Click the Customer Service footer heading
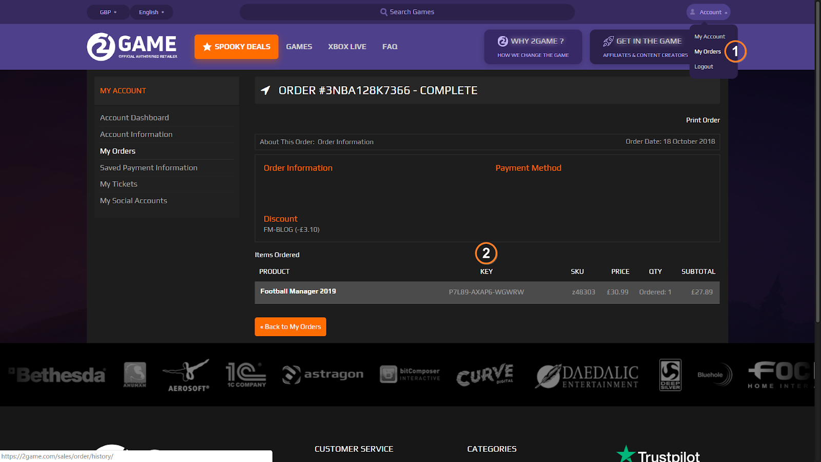This screenshot has width=821, height=462. point(354,449)
